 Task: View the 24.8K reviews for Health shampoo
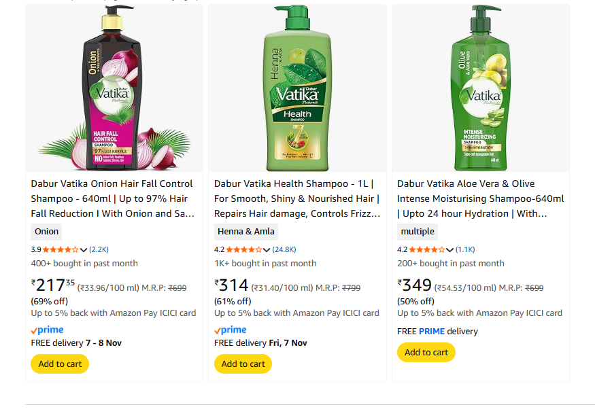click(284, 249)
